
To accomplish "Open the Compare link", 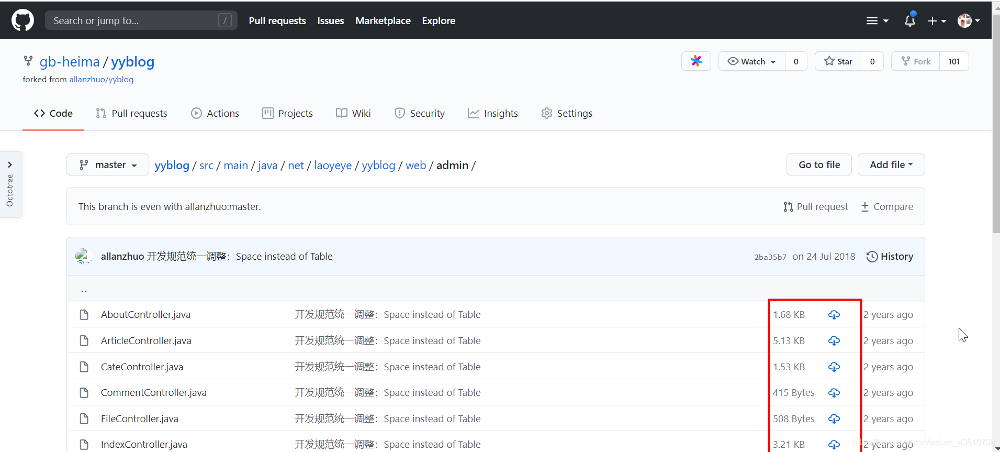I will click(887, 207).
